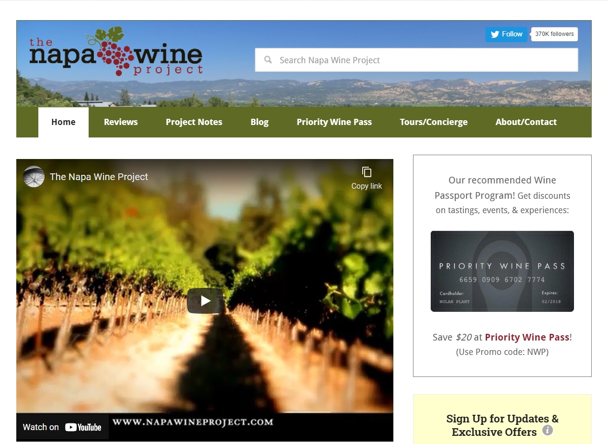Play the Napa Wine Project video
The width and height of the screenshot is (608, 444).
205,301
